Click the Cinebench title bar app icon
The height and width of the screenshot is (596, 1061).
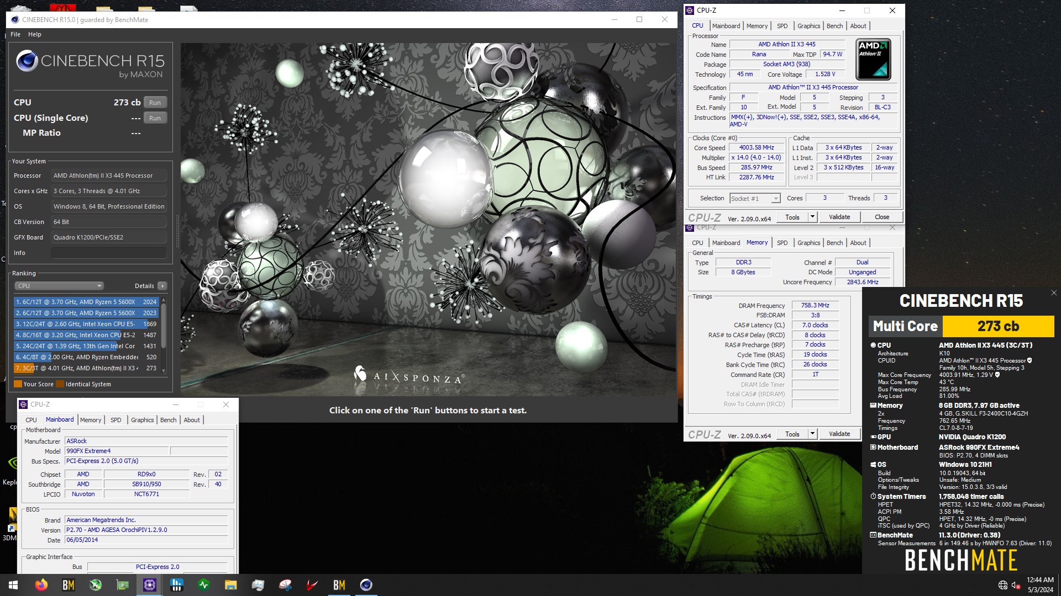tap(15, 20)
